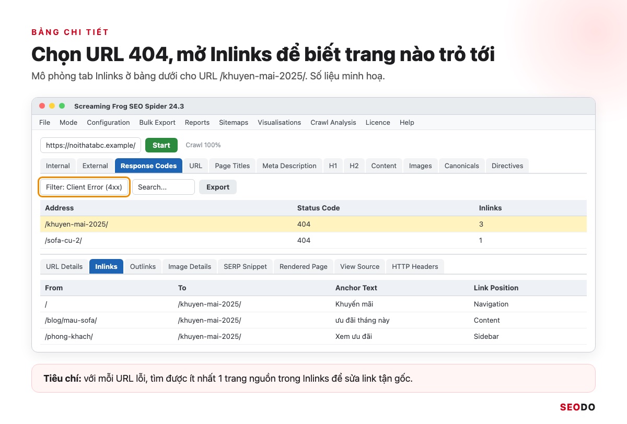Viewport: 627px width, 424px height.
Task: Click the Content link position cell
Action: [487, 320]
